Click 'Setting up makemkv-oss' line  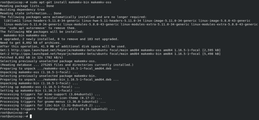[x=40, y=87]
